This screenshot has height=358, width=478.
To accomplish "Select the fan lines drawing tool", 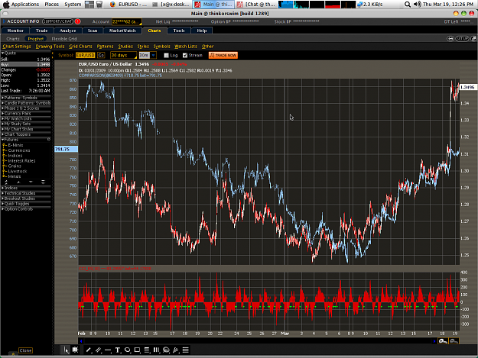I will pos(176,350).
